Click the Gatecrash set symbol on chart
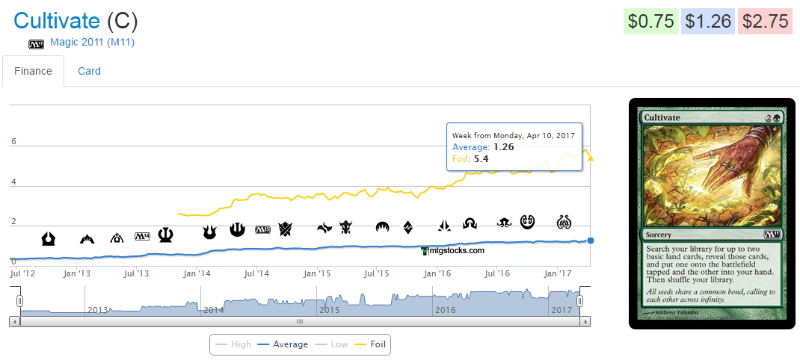800x363 pixels. tap(87, 238)
